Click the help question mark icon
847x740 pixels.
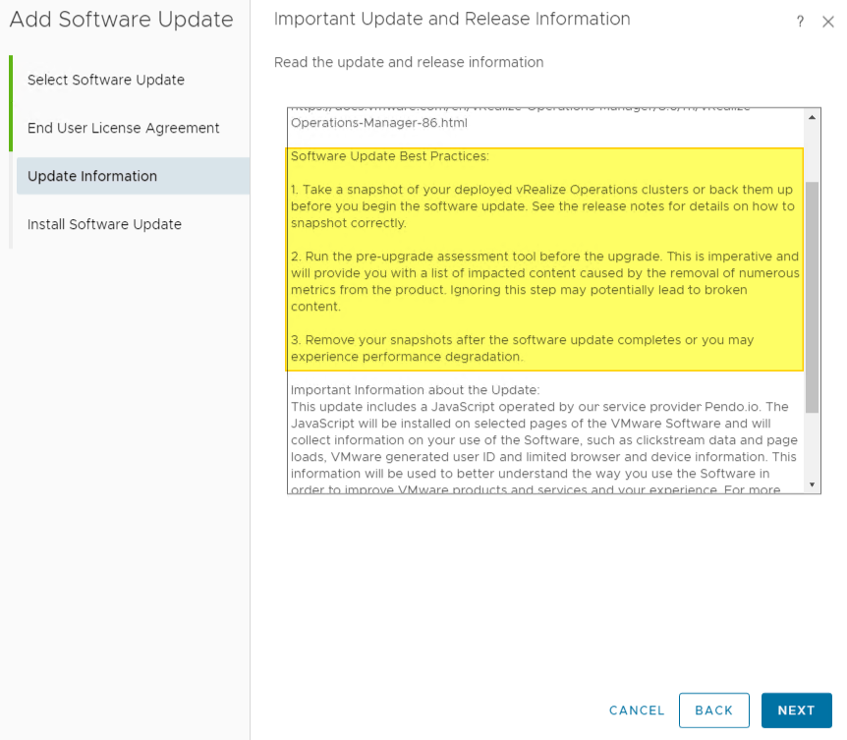(800, 23)
